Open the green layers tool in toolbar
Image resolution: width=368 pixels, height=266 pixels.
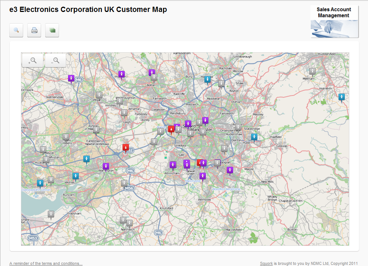(52, 30)
